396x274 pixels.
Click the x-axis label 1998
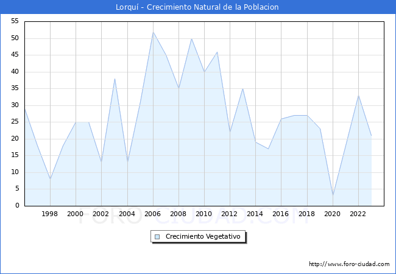point(49,214)
